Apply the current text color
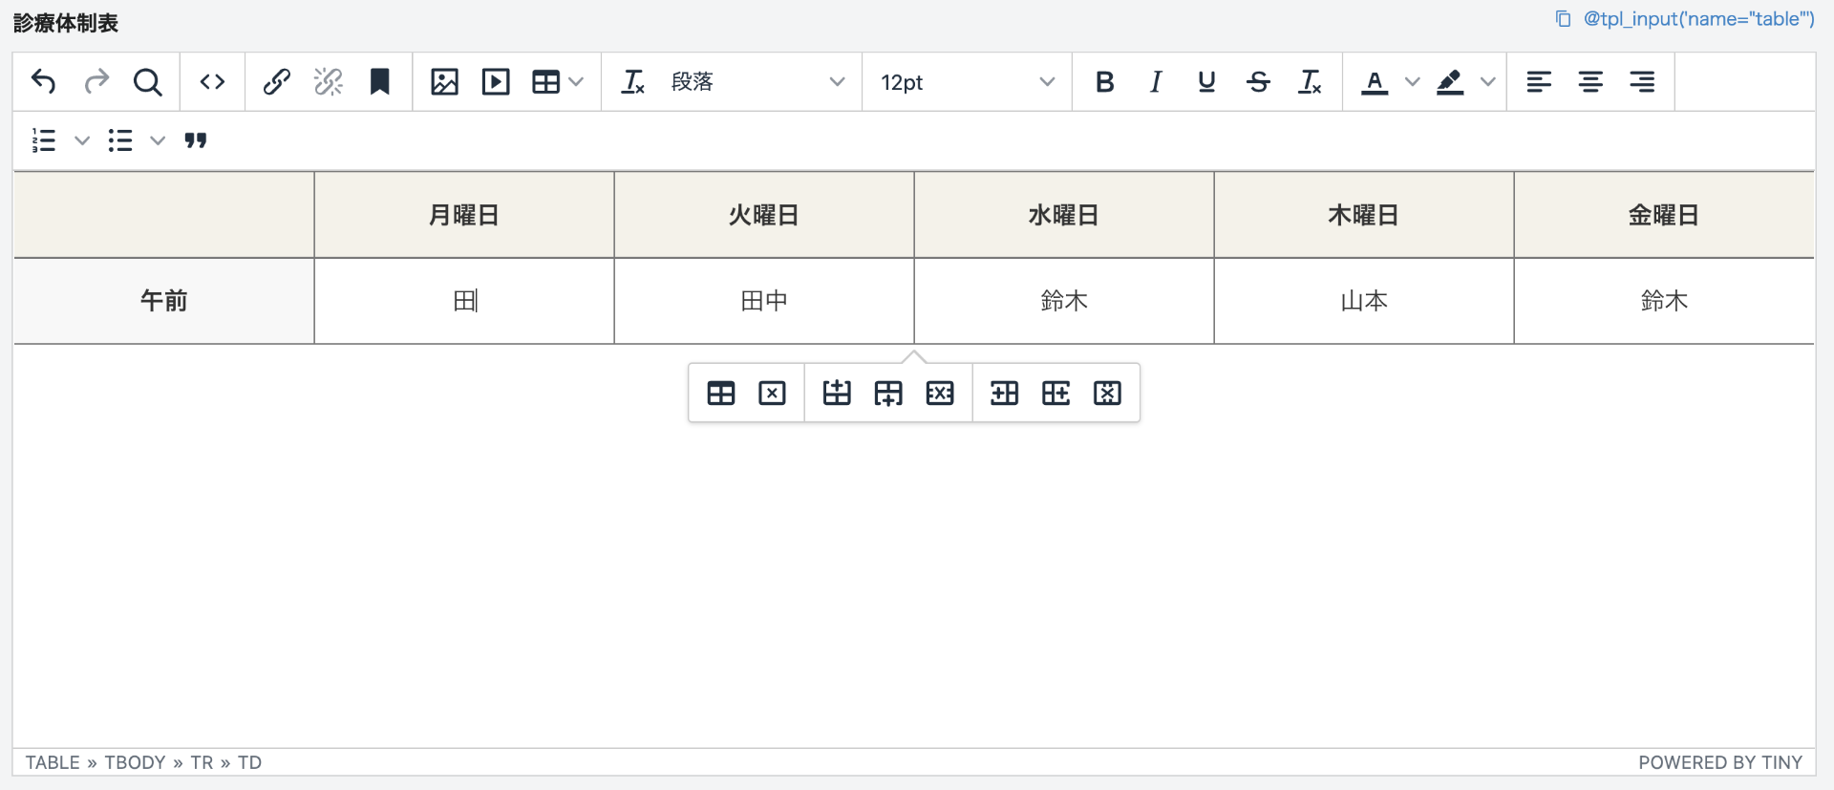Image resolution: width=1834 pixels, height=790 pixels. pos(1375,82)
